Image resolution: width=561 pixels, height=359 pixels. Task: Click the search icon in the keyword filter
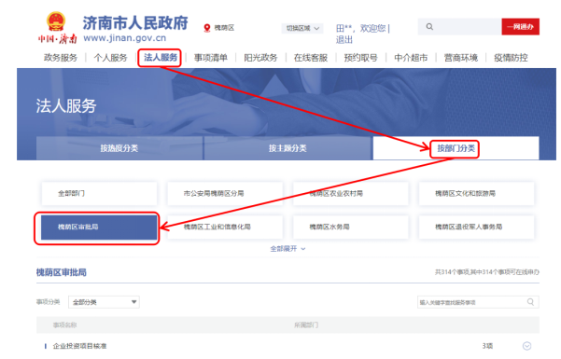click(530, 302)
